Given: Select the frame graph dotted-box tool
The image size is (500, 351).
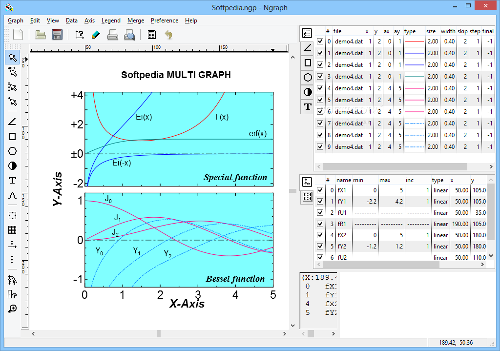Looking at the screenshot, I should click(12, 215).
